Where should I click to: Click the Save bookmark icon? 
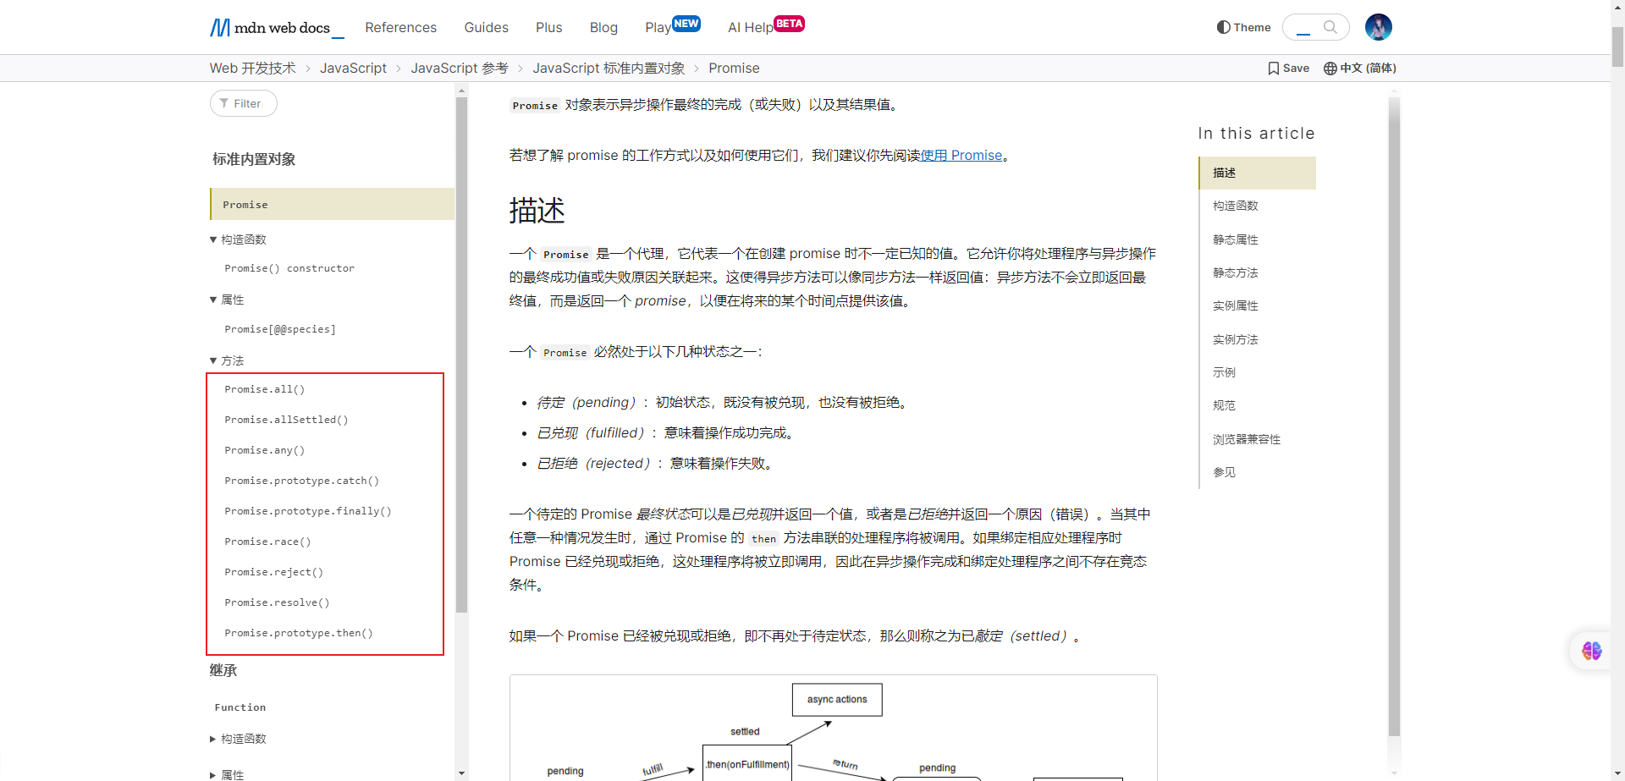coord(1273,69)
